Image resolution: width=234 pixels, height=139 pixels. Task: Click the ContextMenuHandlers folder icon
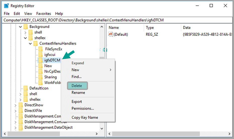tap(36, 43)
